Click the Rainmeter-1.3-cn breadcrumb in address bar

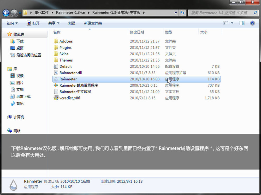(x=71, y=12)
